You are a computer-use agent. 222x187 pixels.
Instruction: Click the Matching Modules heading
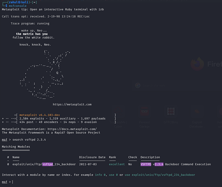pyautogui.click(x=16, y=147)
